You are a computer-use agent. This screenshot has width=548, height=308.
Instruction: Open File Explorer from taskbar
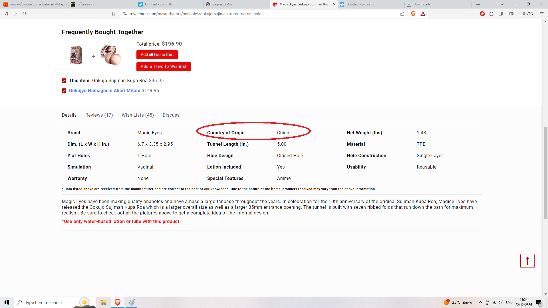click(103, 302)
